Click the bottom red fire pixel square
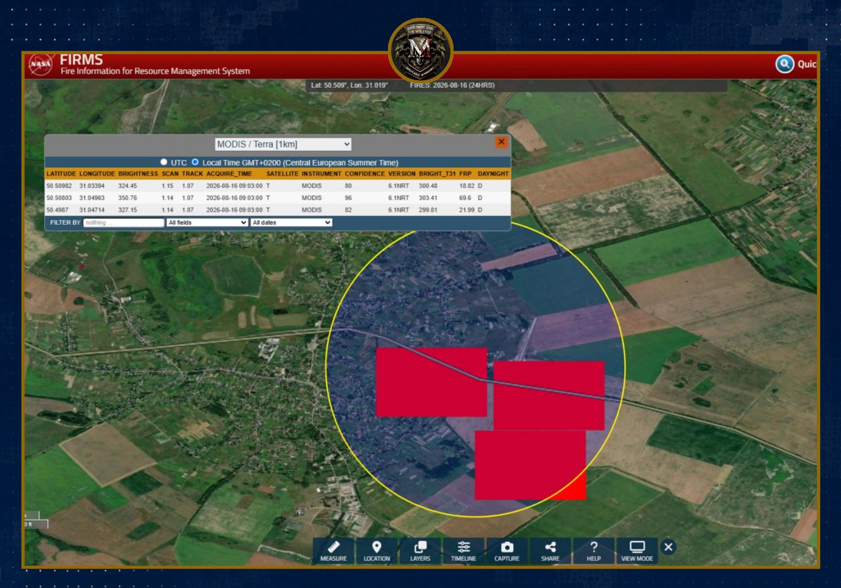 click(x=530, y=465)
